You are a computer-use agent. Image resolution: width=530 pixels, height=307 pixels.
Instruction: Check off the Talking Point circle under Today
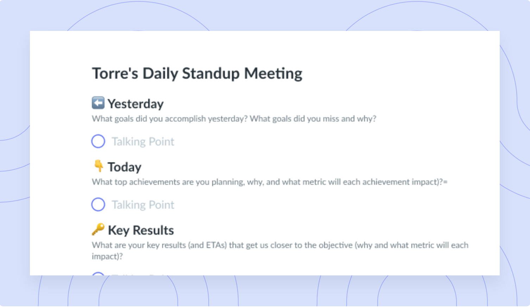[x=98, y=204]
